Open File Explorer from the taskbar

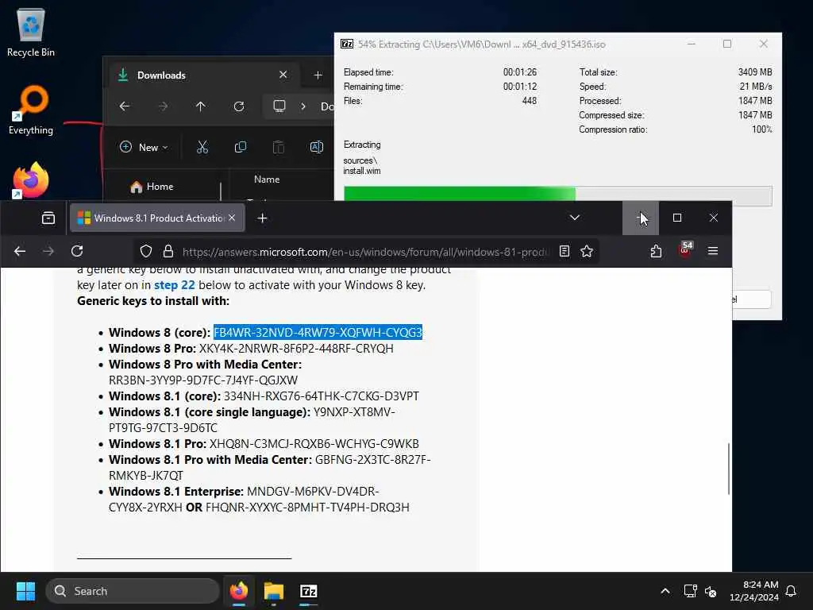(274, 591)
